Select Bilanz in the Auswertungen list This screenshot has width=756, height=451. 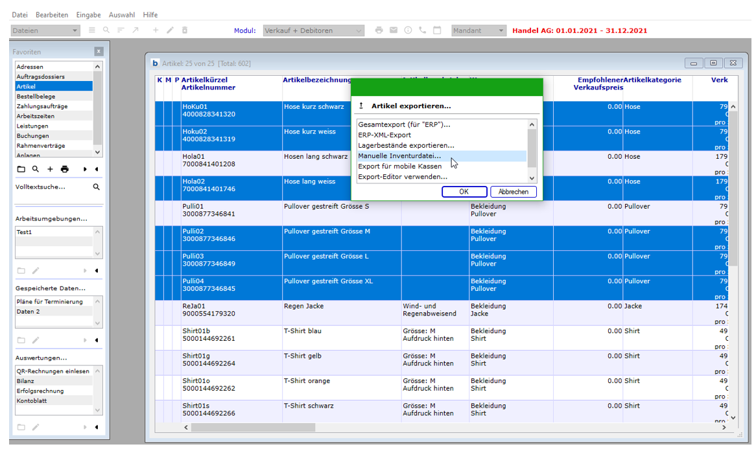tap(26, 382)
